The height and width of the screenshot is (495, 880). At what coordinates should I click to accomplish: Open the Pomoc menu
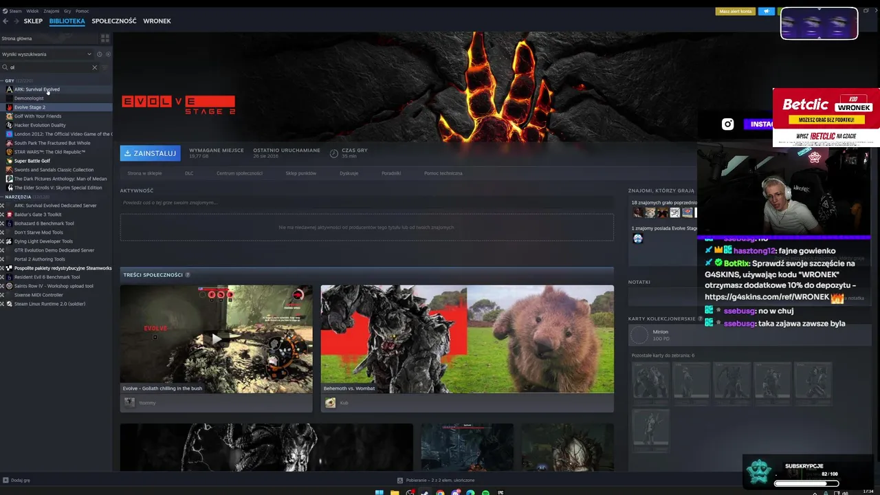(82, 11)
